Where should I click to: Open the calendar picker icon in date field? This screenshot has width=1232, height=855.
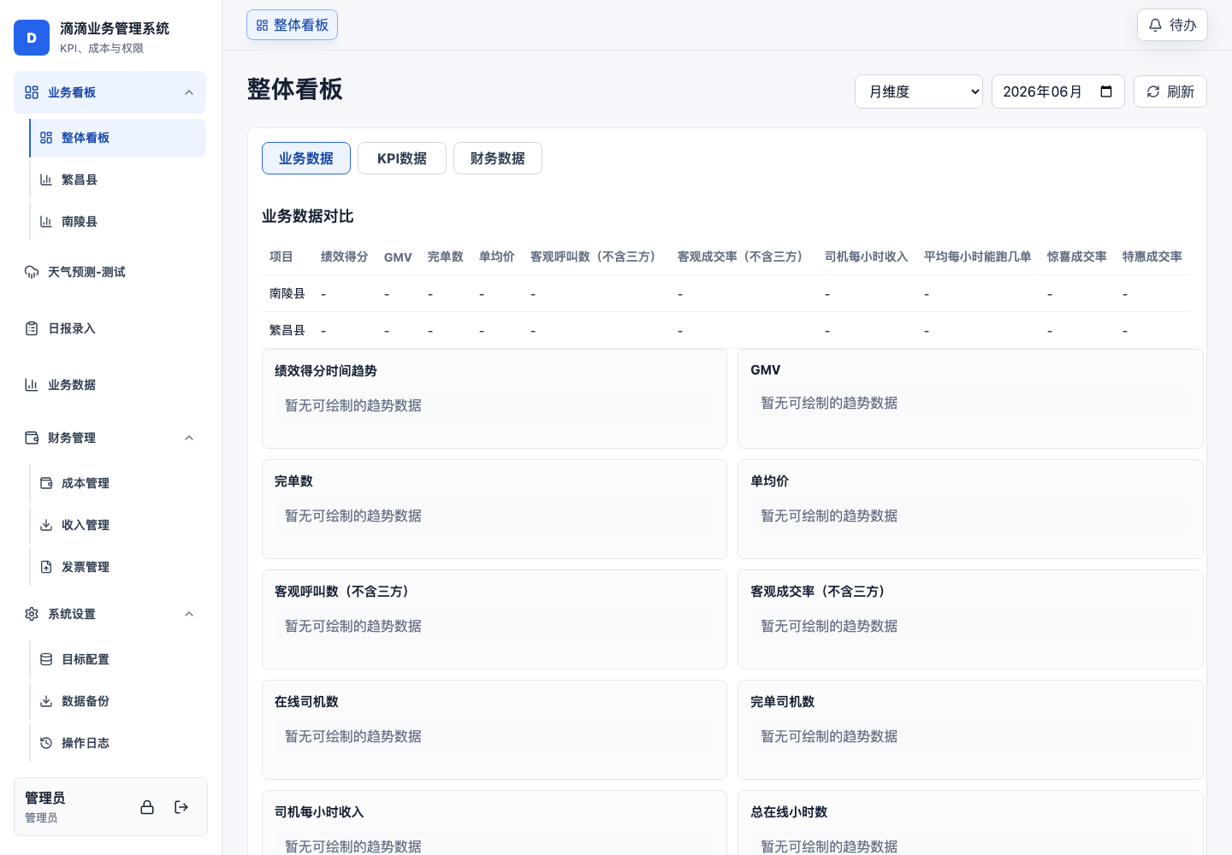point(1106,91)
